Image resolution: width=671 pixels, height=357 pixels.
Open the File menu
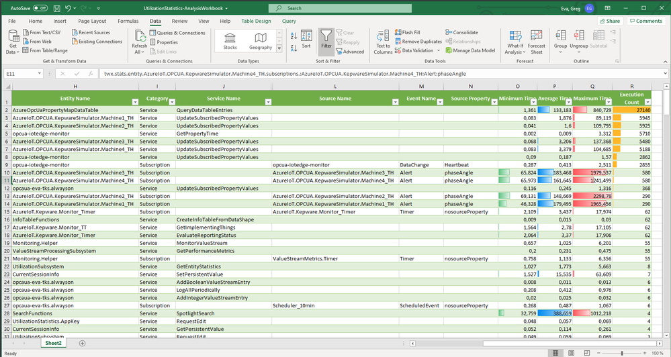[x=12, y=21]
